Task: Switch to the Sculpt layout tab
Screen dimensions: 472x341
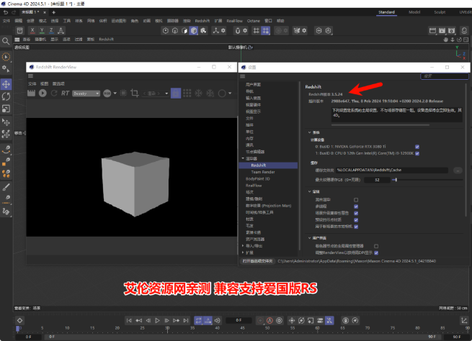Action: (x=440, y=12)
